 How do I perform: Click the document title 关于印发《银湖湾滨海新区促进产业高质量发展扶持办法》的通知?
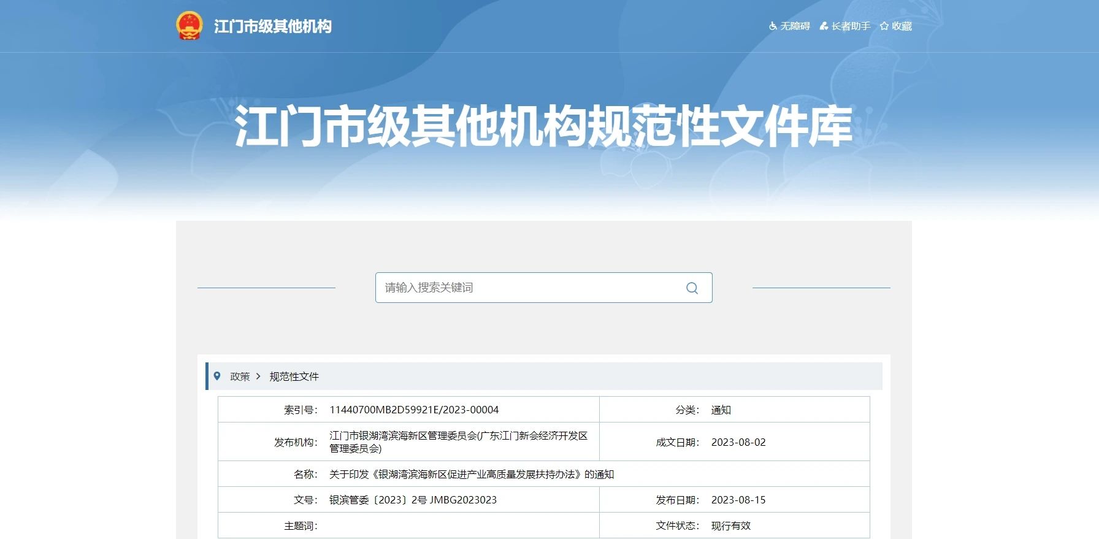472,474
